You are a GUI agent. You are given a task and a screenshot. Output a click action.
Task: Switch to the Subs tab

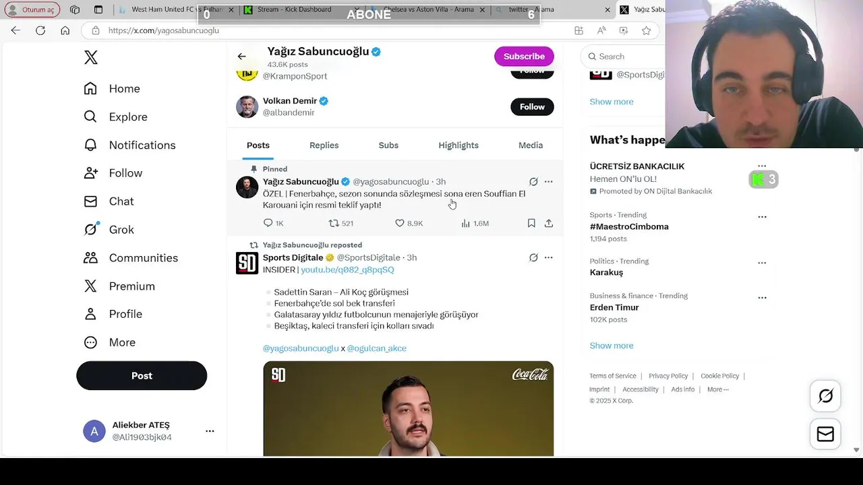(388, 145)
